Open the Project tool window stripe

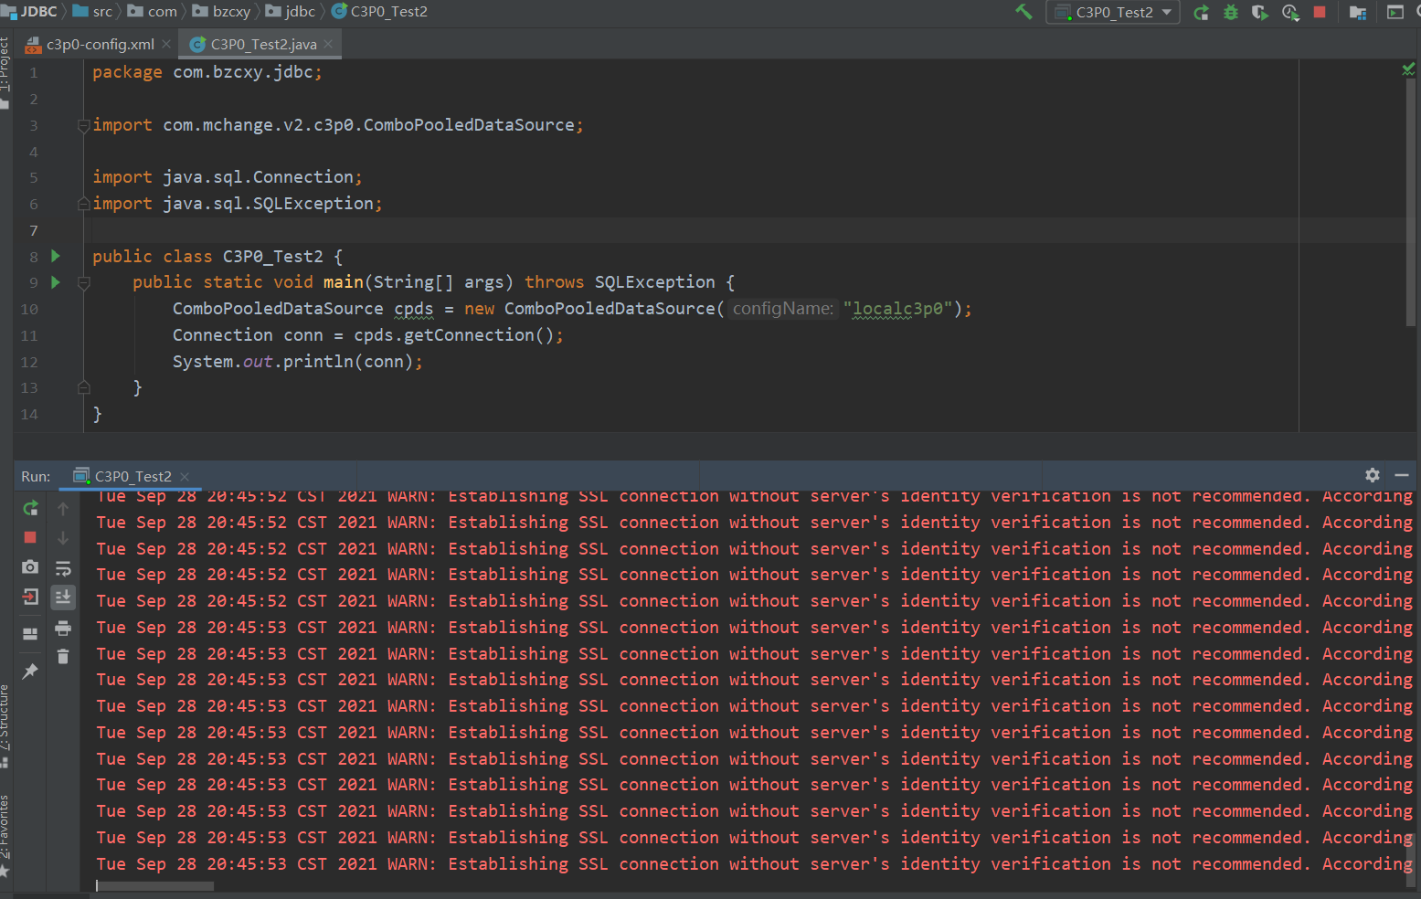5,71
